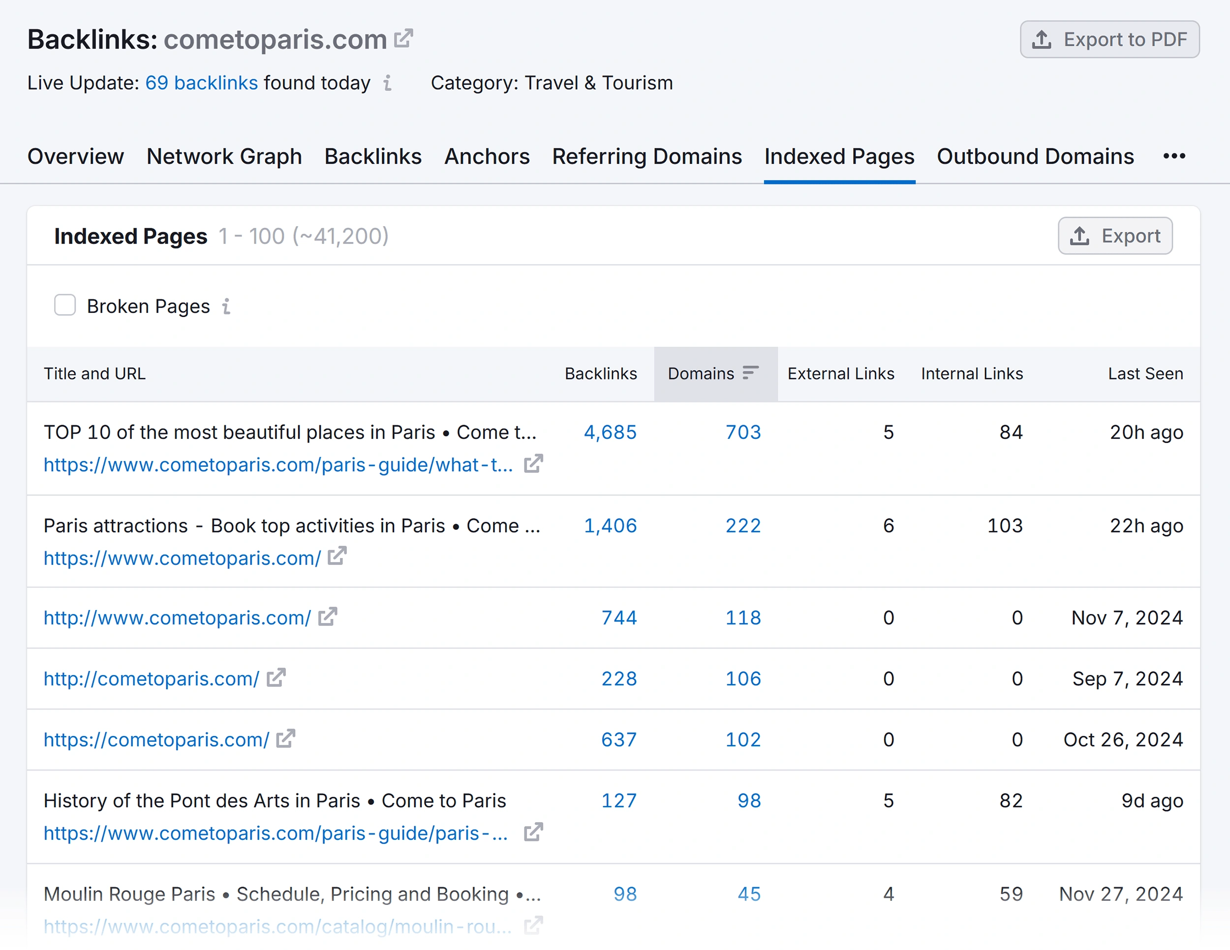Click sort icon in Domains column header
The width and height of the screenshot is (1230, 950).
751,373
